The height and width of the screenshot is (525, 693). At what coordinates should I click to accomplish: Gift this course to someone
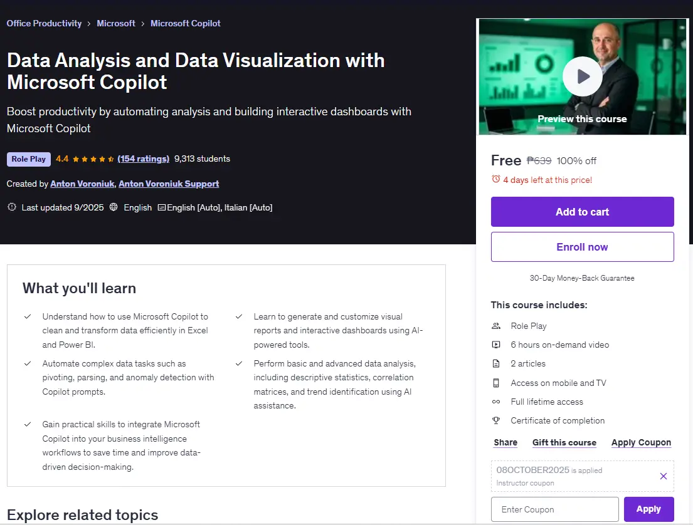pos(564,442)
